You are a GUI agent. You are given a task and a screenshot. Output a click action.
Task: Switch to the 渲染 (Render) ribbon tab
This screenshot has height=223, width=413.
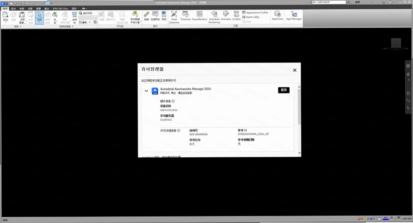74,9
